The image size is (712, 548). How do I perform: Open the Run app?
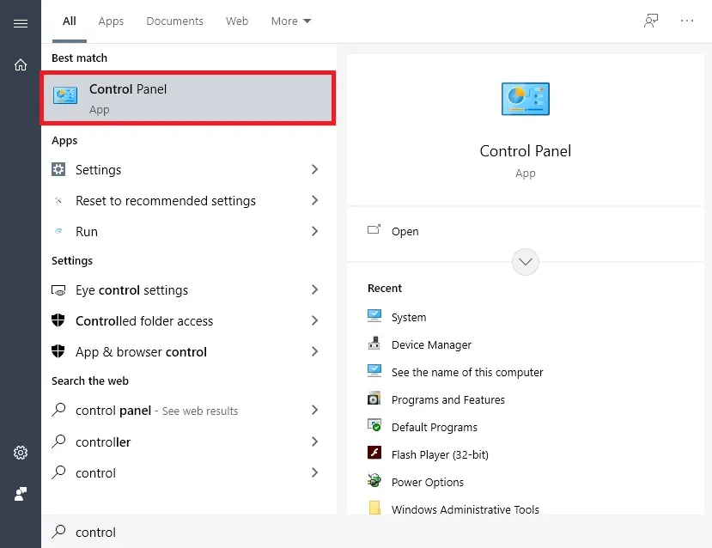point(86,231)
